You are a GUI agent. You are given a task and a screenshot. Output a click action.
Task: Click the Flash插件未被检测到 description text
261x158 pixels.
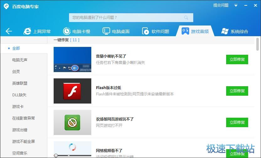click(135, 94)
